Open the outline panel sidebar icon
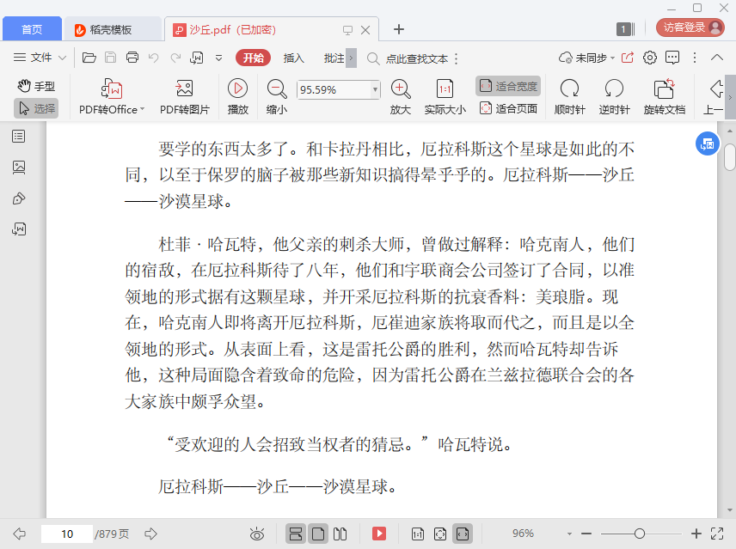The height and width of the screenshot is (549, 736). (x=19, y=137)
